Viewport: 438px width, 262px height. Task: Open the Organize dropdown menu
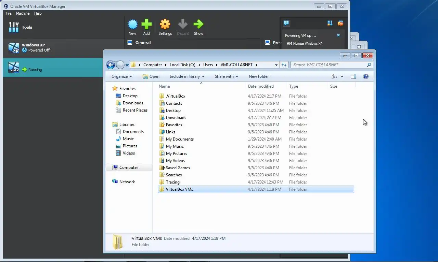pos(122,76)
